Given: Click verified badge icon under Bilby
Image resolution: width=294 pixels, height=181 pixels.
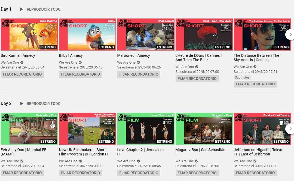Looking at the screenshot, I should point(80,62).
